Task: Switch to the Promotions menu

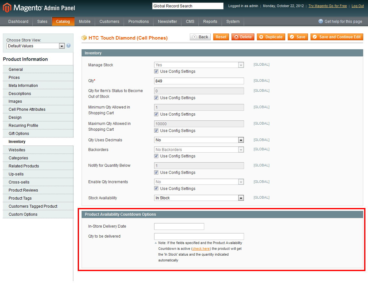Action: click(138, 22)
